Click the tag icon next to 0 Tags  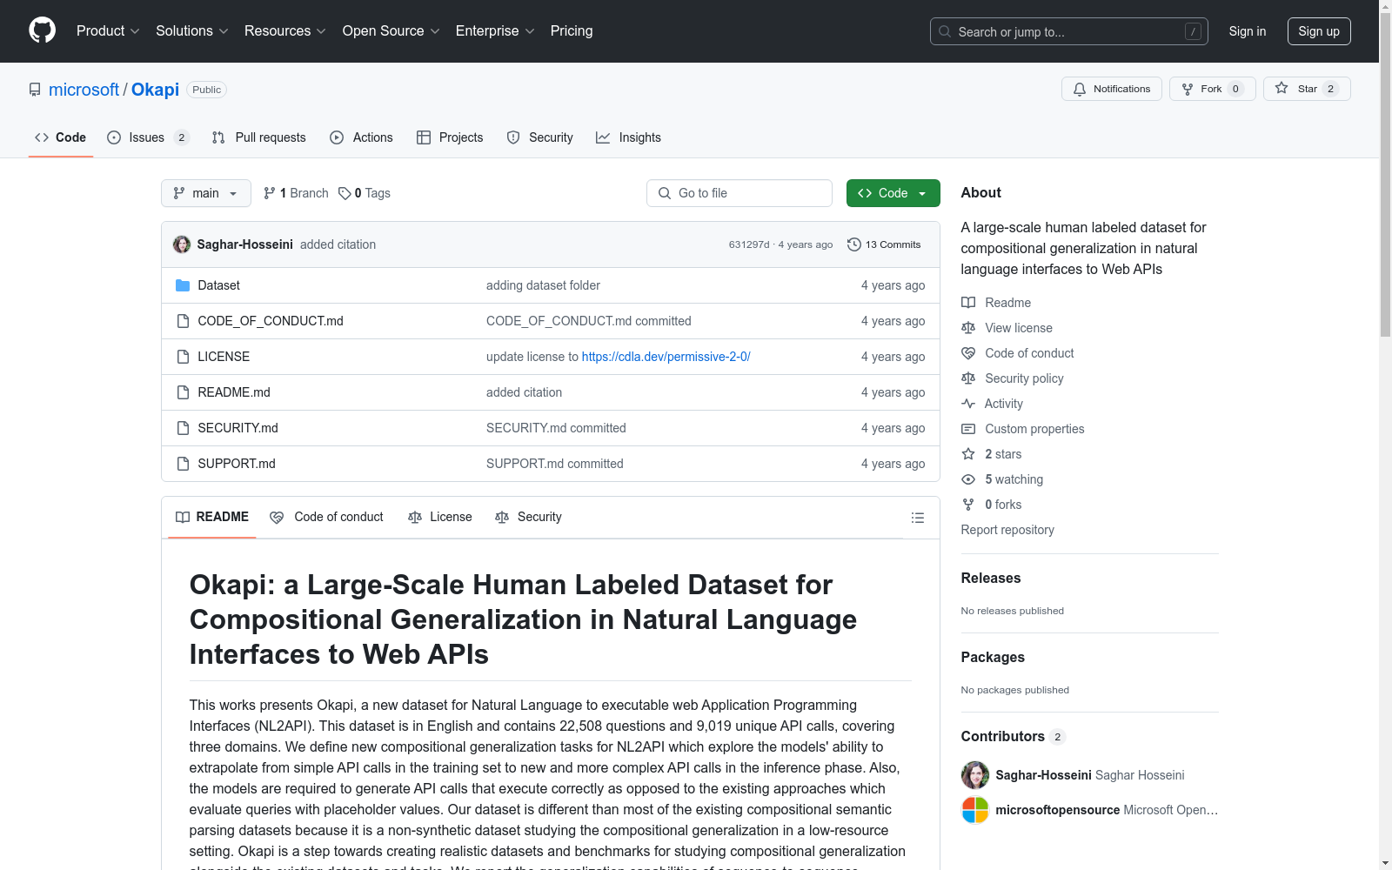(345, 193)
